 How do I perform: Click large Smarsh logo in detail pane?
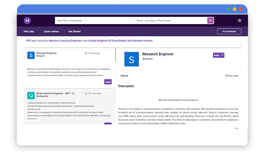coord(132,59)
